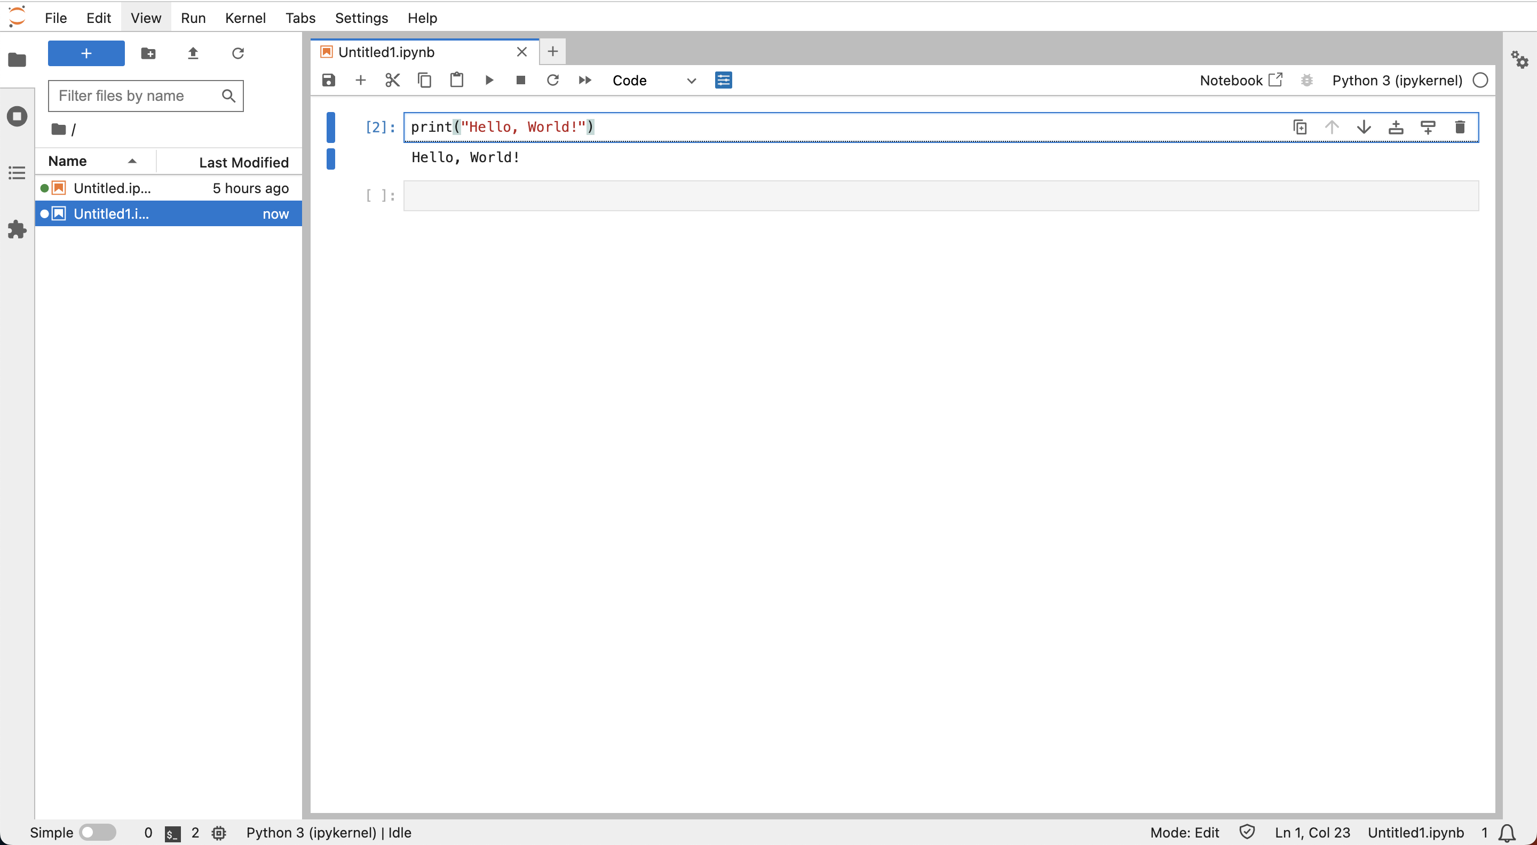Click the Python 3 kernel status circle
This screenshot has height=845, width=1537.
coord(1480,80)
